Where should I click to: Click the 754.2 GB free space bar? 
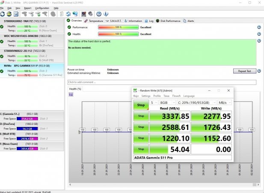click(x=27, y=119)
